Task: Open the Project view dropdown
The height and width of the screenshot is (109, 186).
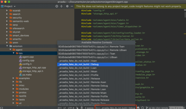Action: coord(8,6)
